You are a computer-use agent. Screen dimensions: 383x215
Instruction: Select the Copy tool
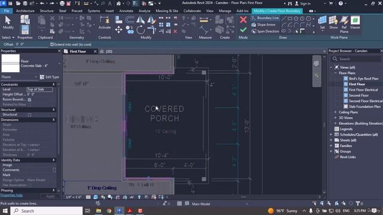[130, 30]
